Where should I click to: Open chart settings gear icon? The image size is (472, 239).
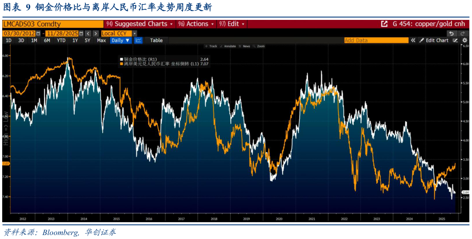[464, 40]
